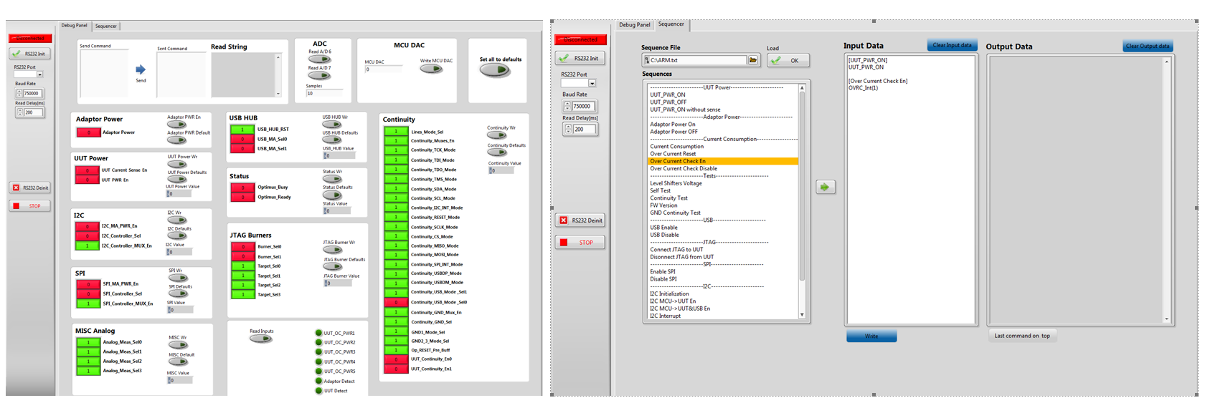
Task: Click the Read Inputs button
Action: tap(261, 339)
